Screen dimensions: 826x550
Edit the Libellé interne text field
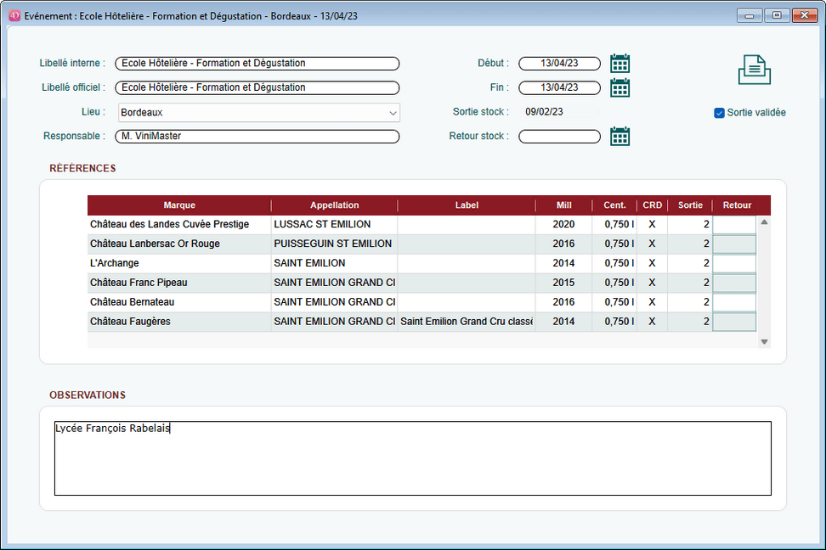tap(257, 64)
